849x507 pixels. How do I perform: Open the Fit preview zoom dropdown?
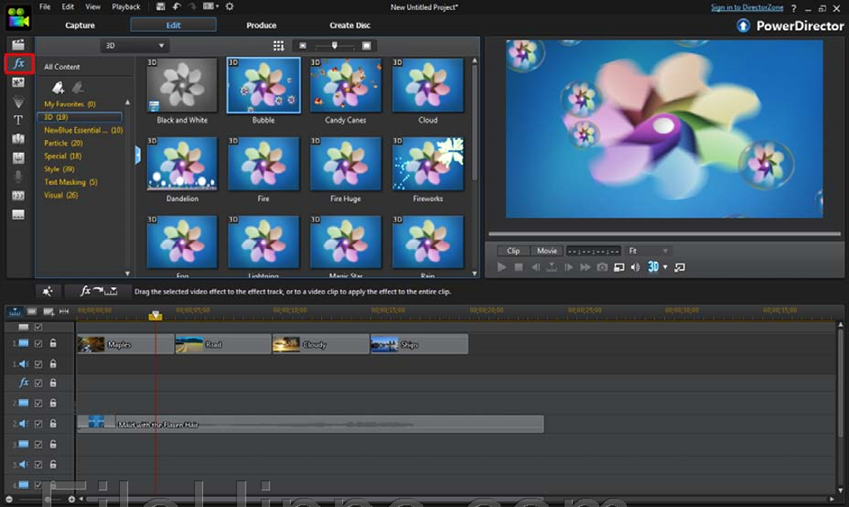coord(648,251)
